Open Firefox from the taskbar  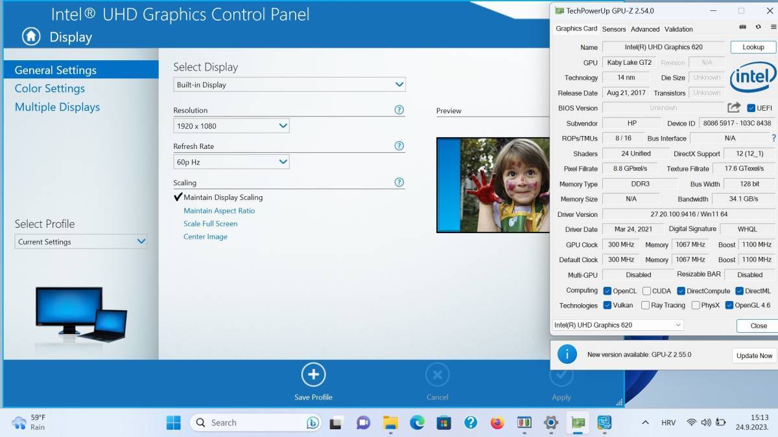497,423
